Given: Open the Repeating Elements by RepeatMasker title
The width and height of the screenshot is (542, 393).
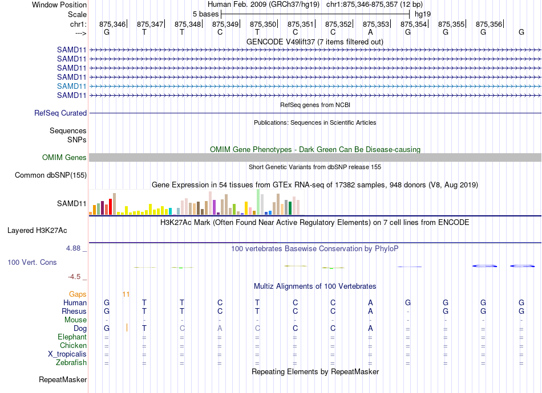Looking at the screenshot, I should tap(315, 372).
